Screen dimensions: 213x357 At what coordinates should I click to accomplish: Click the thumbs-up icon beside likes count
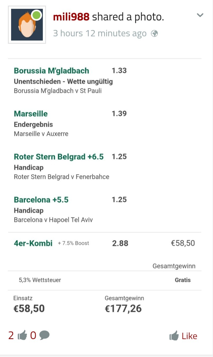point(22,336)
